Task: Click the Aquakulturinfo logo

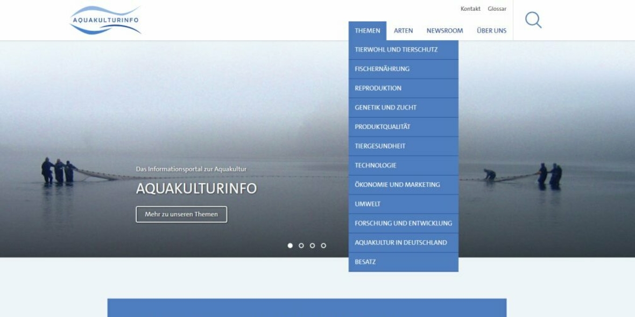Action: [105, 20]
